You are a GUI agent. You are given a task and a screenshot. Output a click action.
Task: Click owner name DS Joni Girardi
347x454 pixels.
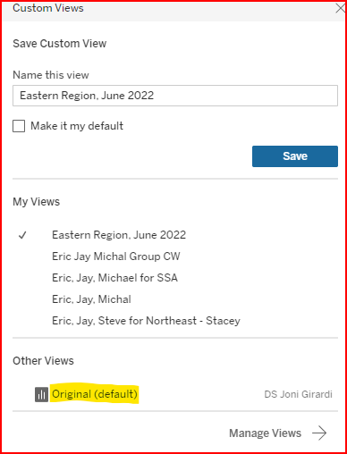click(x=298, y=394)
